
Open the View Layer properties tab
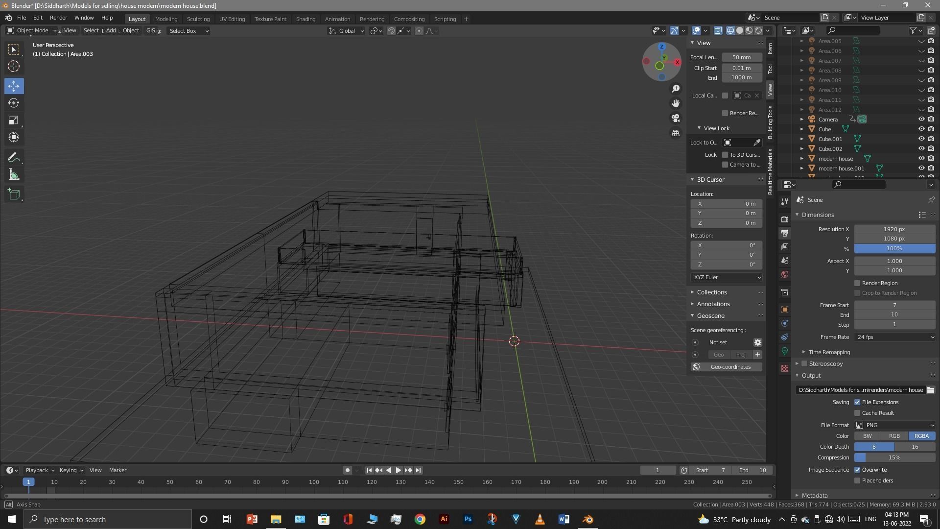(785, 246)
